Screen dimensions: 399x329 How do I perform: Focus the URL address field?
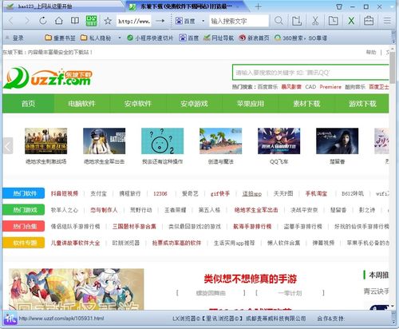point(134,21)
